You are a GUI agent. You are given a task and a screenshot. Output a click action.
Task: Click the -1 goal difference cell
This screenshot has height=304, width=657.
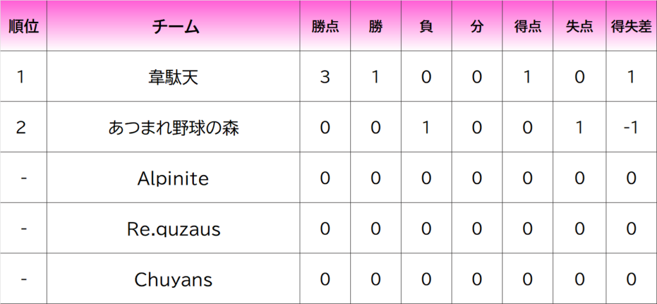tap(631, 128)
